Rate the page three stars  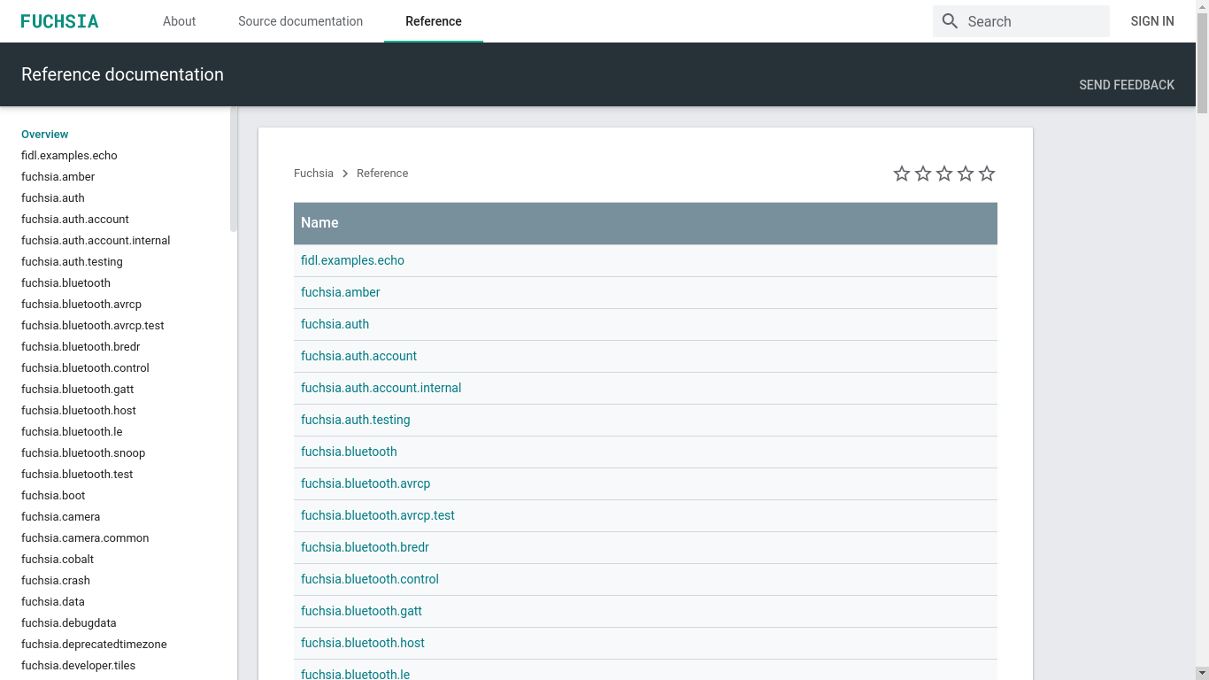[944, 174]
